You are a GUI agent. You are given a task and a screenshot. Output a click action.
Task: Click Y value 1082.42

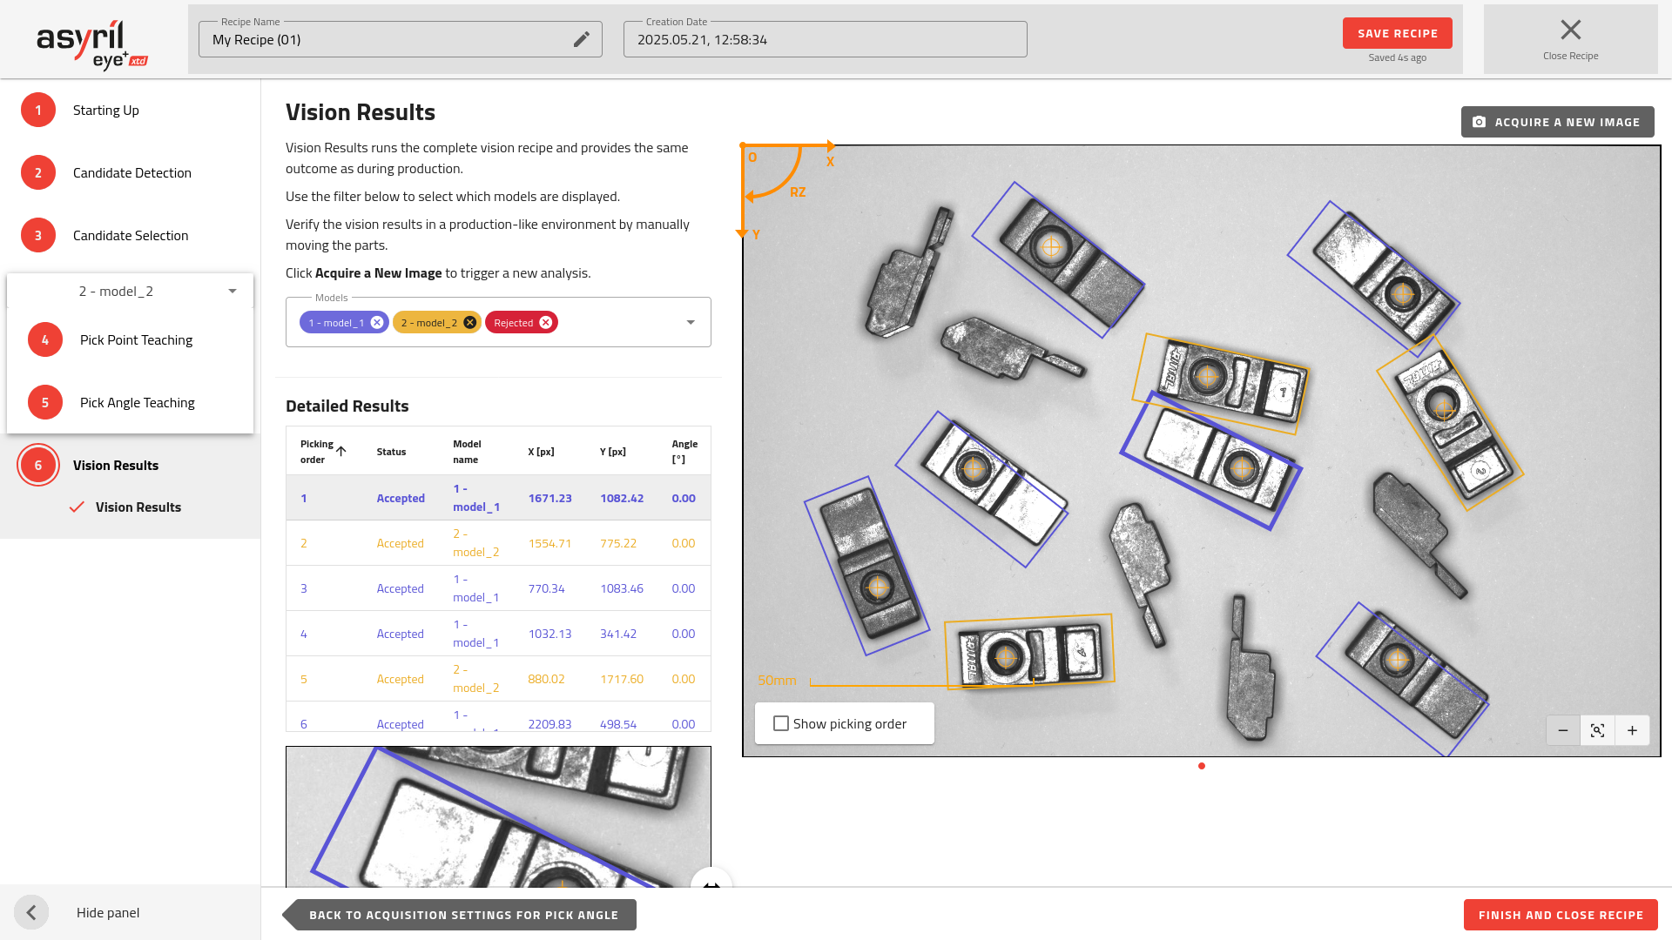coord(622,499)
